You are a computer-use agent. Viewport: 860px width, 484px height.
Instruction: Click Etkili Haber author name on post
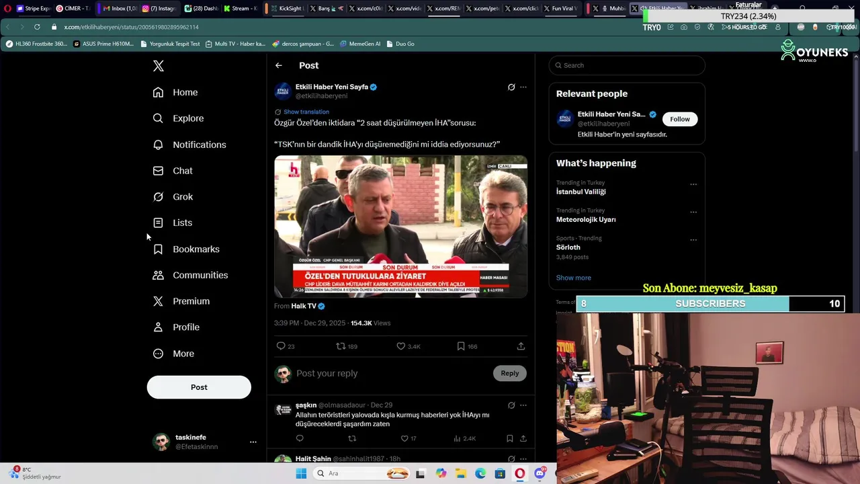(332, 87)
